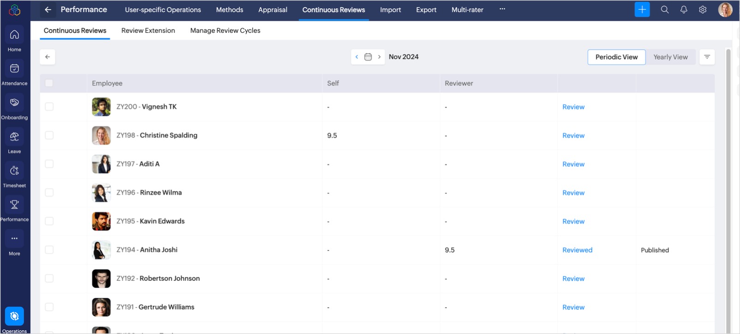
Task: Open the Appraisal menu item
Action: click(272, 10)
